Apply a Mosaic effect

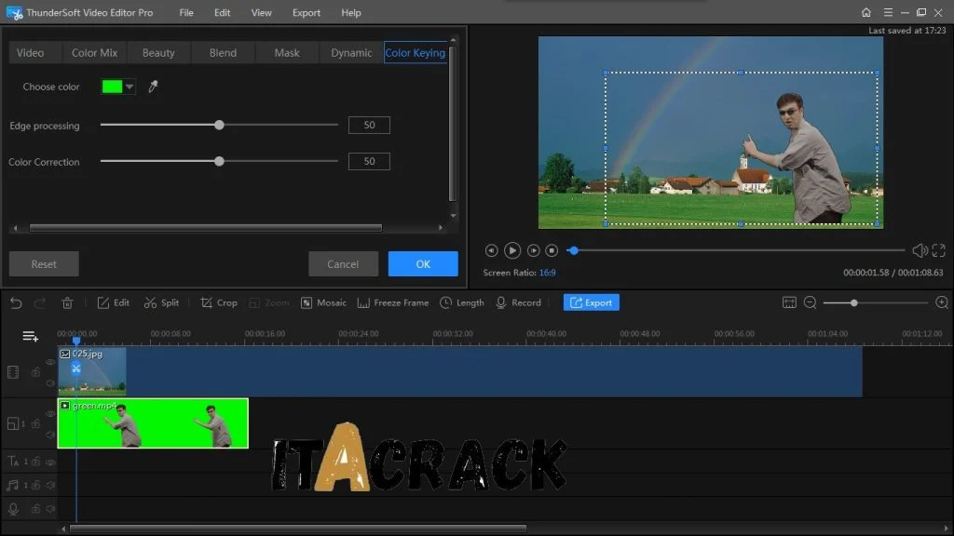point(324,302)
